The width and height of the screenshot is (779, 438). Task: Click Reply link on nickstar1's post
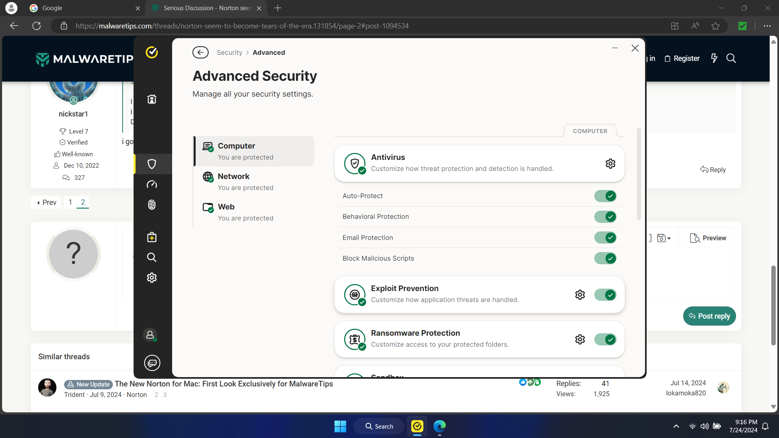[713, 170]
